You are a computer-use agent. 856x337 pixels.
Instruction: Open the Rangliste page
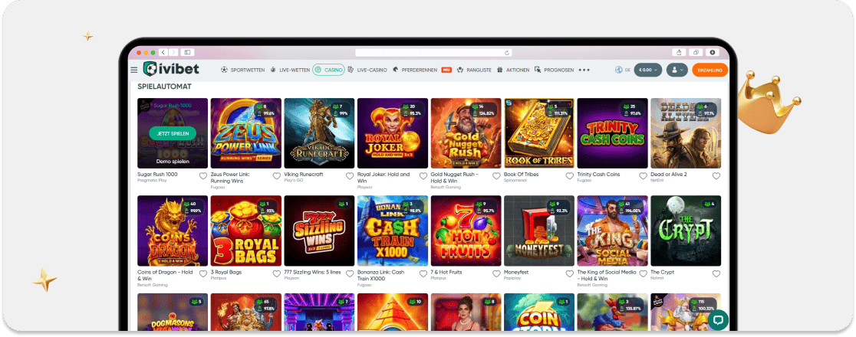point(474,70)
